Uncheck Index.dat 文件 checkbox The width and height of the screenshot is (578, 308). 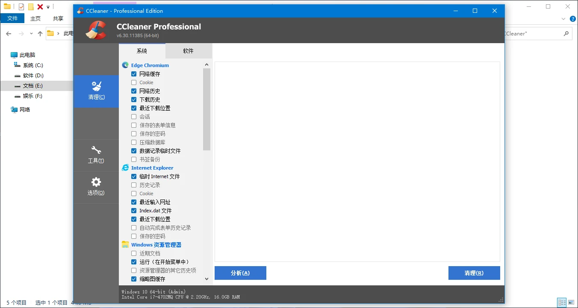point(134,211)
